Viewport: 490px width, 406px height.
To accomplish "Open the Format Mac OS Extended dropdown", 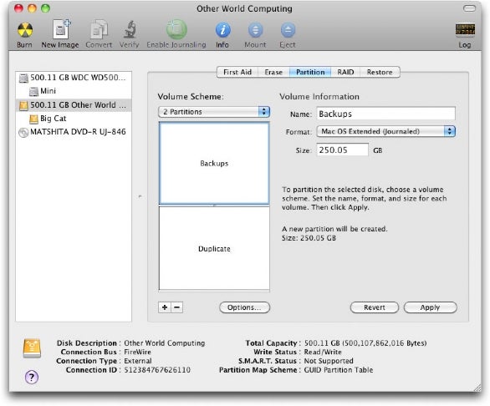I will pos(386,131).
